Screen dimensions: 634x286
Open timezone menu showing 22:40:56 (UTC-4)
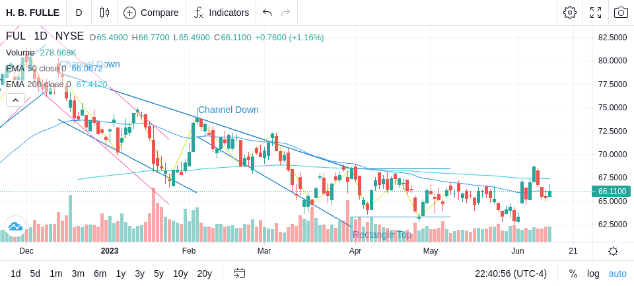[x=511, y=273]
